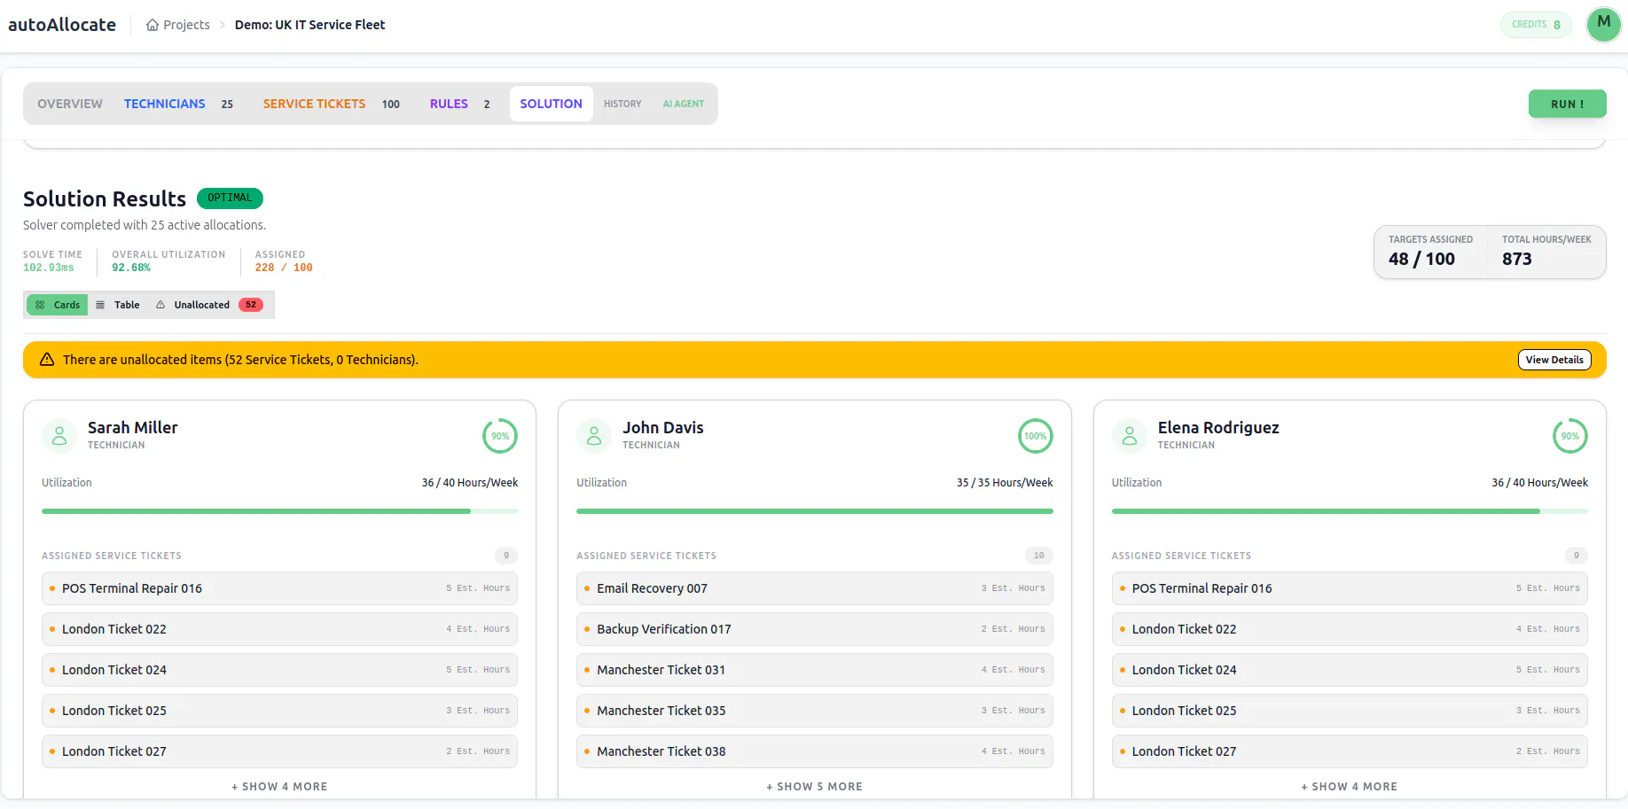Screen dimensions: 1628x809
Task: Click the Projects home icon
Action: click(153, 25)
